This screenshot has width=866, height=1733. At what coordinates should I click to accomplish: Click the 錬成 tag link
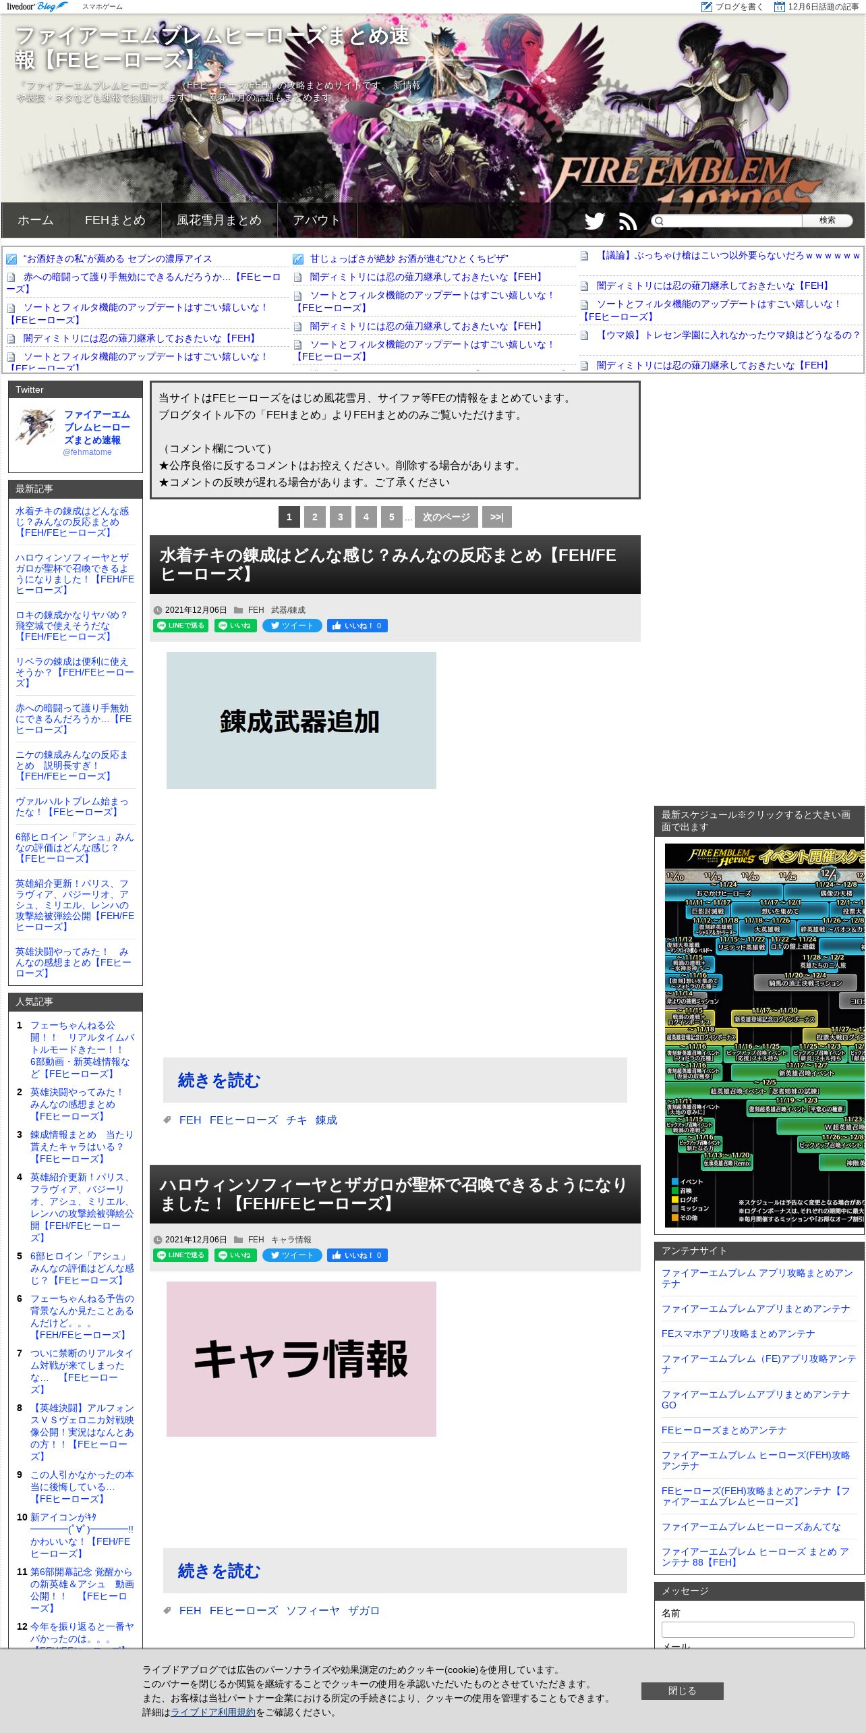pos(326,1120)
